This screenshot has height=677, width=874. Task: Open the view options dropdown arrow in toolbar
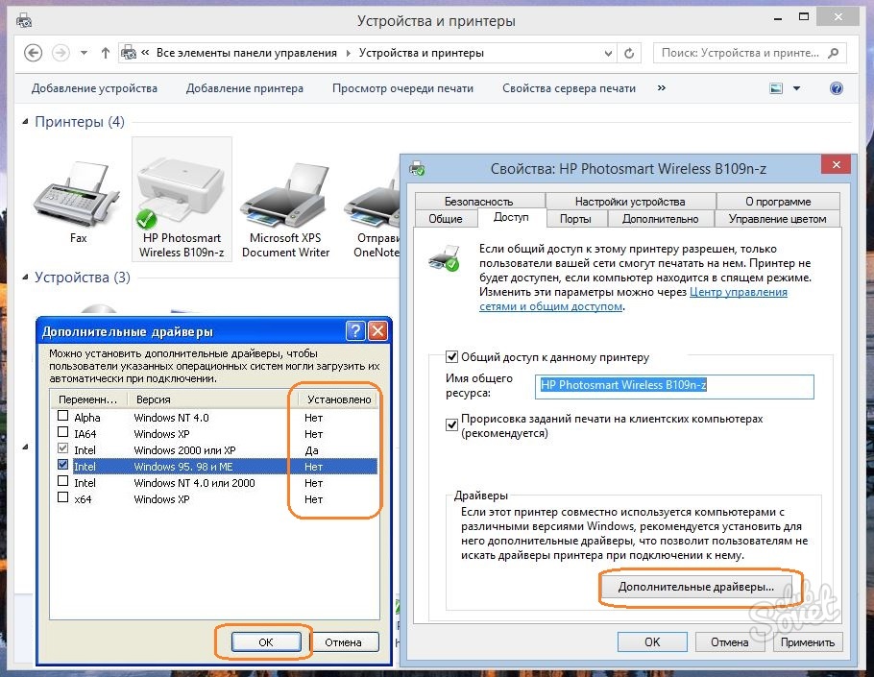[796, 88]
